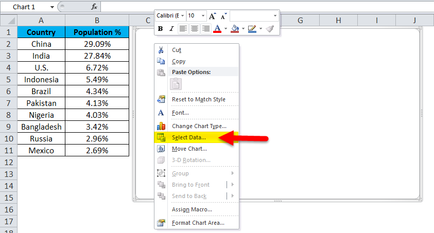
Task: Click the Select All corner triangle
Action: (x=9, y=21)
